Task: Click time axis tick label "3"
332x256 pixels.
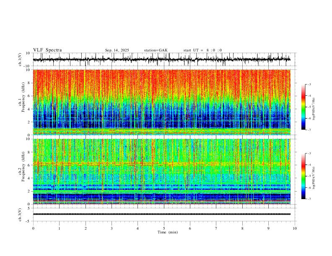Action: pyautogui.click(x=112, y=228)
